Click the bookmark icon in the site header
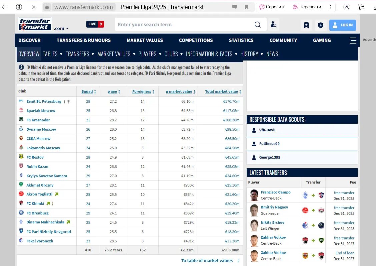 click(x=306, y=25)
